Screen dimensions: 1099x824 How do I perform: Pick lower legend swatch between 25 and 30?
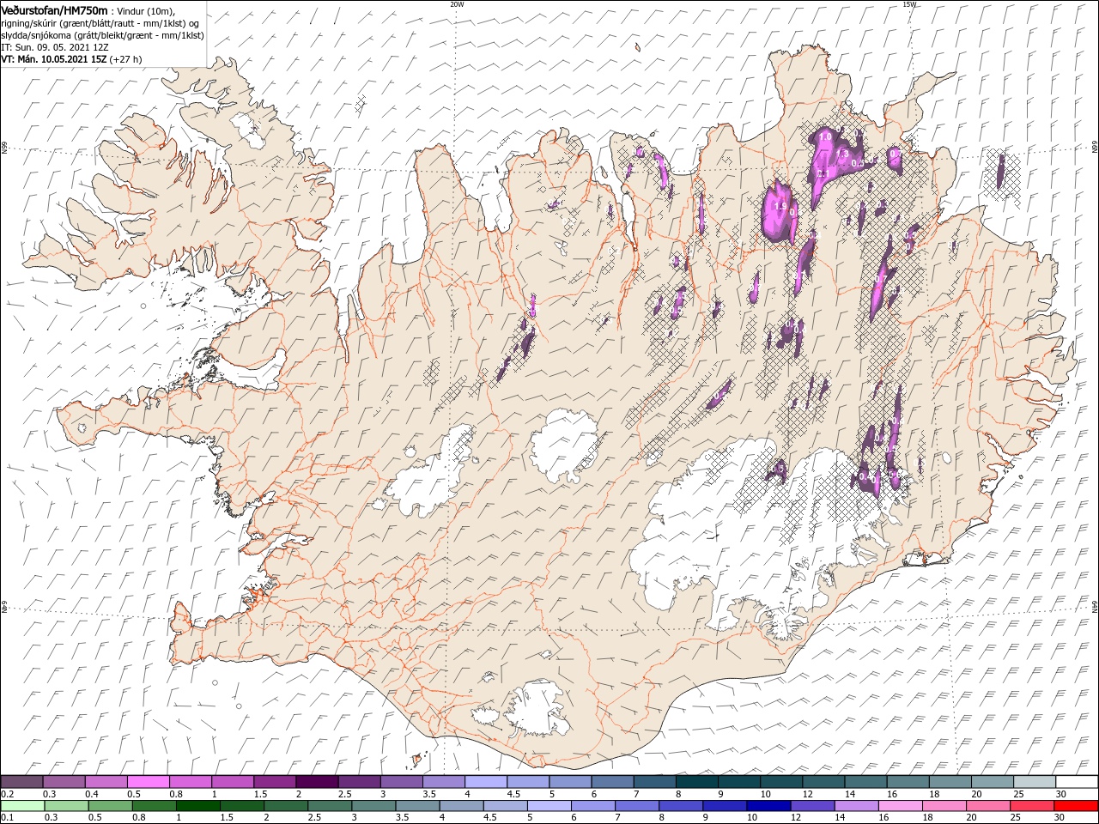pos(1033,806)
